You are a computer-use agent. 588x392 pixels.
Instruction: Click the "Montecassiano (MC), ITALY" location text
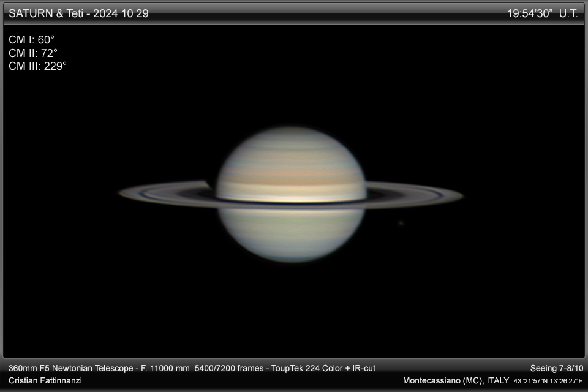click(456, 380)
